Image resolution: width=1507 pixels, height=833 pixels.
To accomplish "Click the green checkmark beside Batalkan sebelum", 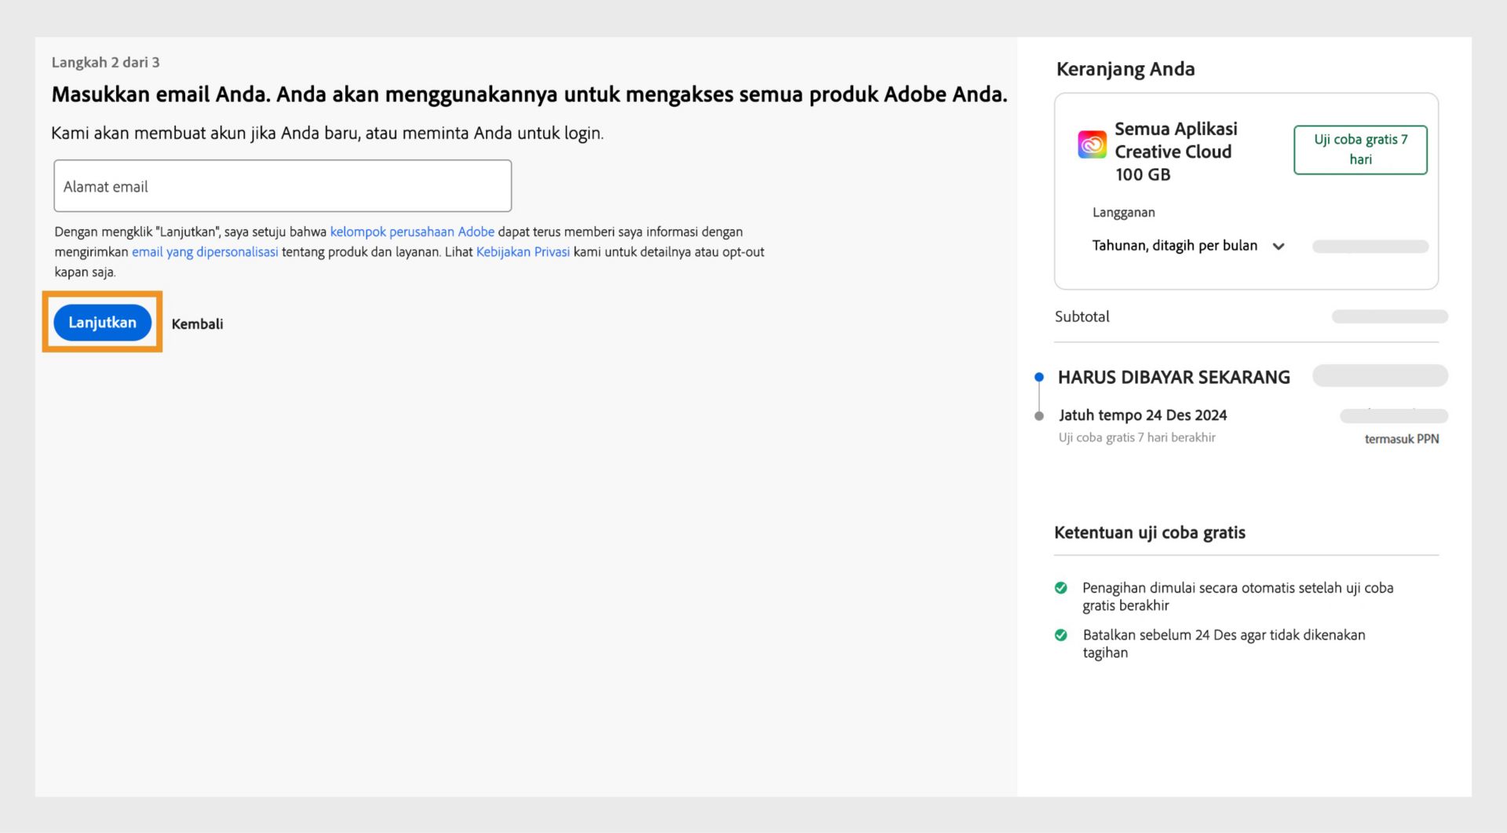I will [1061, 635].
